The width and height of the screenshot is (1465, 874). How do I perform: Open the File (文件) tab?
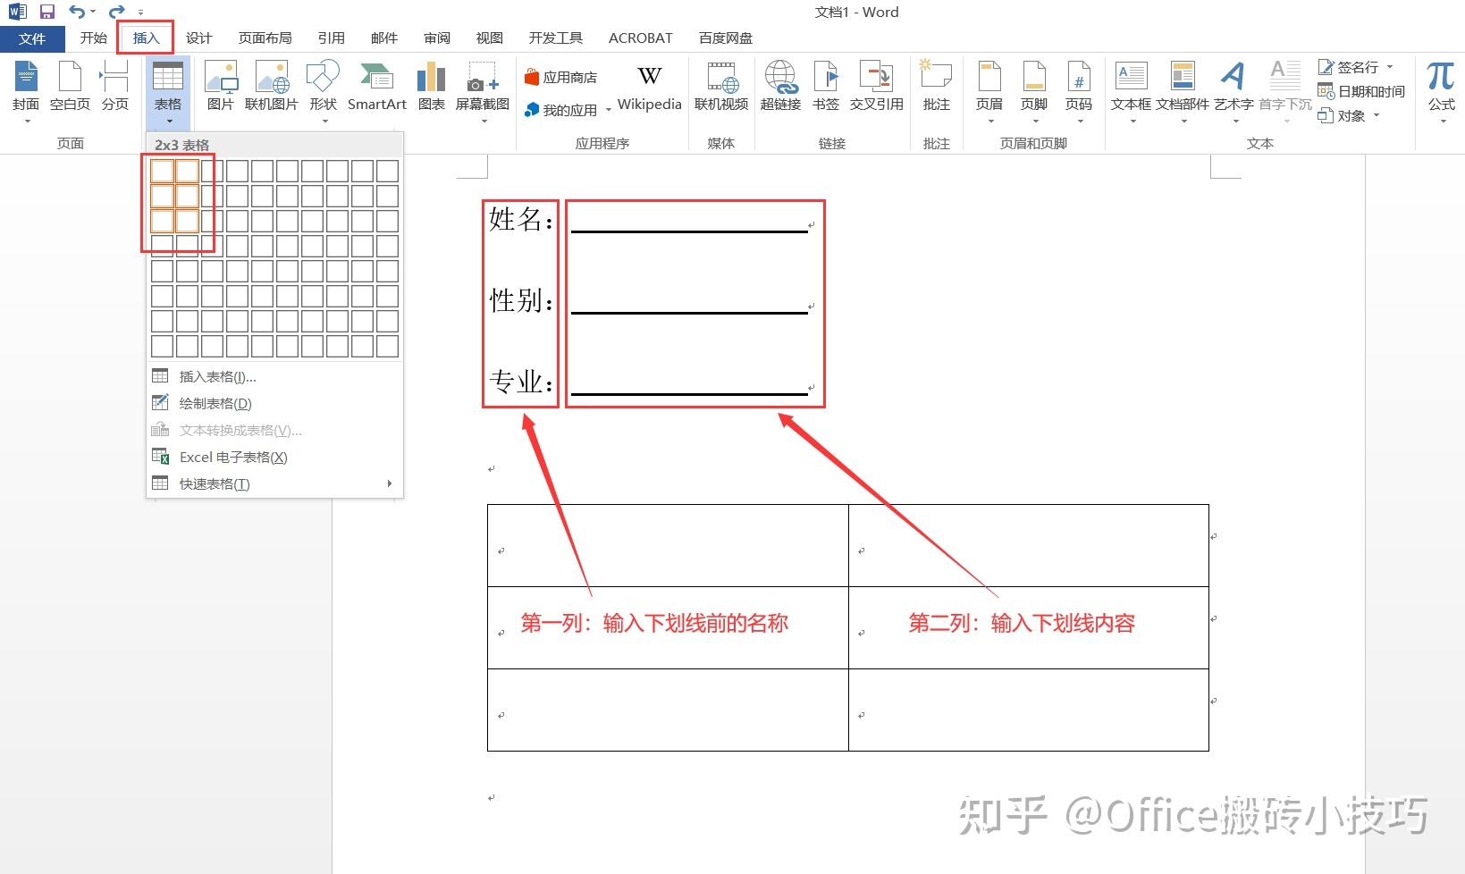[x=32, y=38]
